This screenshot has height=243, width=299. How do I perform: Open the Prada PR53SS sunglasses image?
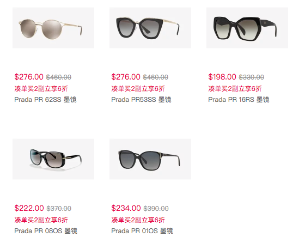point(150,28)
